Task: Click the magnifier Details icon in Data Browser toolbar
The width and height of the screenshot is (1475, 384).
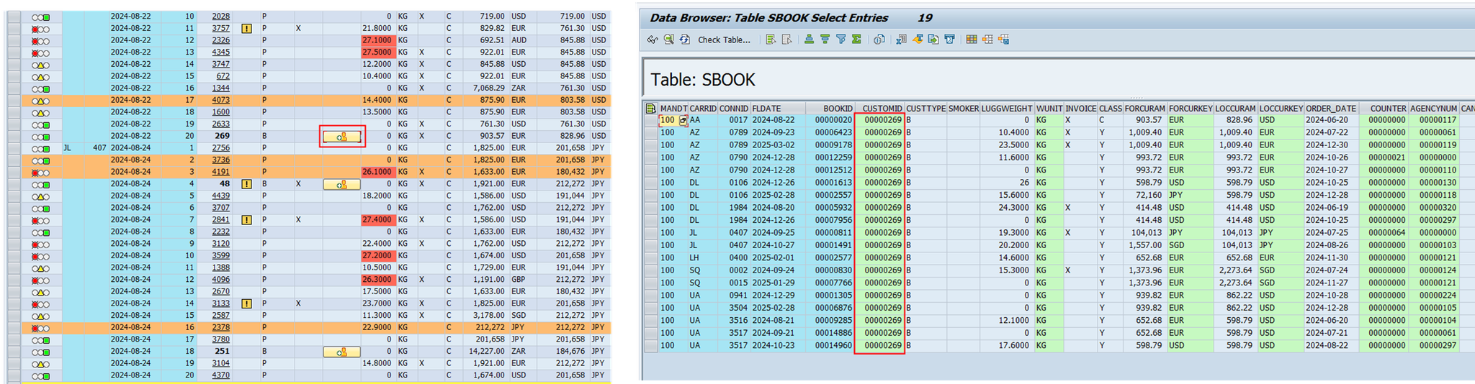Action: point(669,40)
